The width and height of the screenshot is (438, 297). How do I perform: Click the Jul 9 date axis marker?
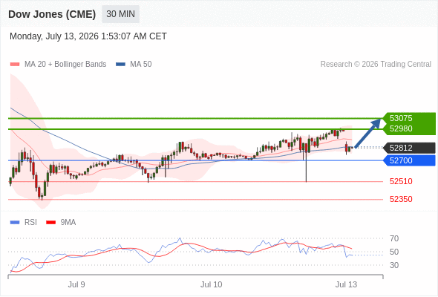pyautogui.click(x=76, y=284)
